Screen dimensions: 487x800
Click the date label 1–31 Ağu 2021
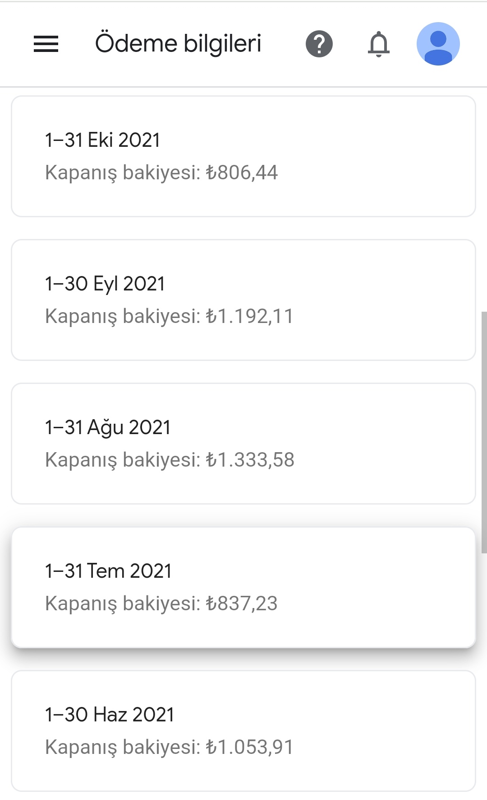(x=108, y=428)
